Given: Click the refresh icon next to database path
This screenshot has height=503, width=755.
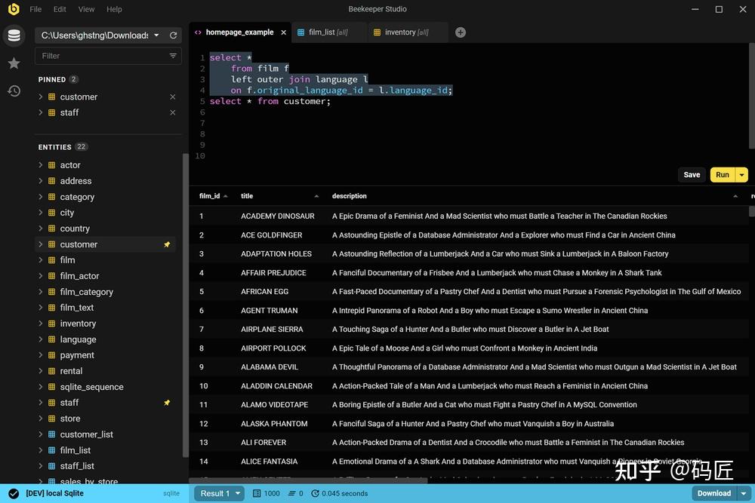Looking at the screenshot, I should [174, 35].
